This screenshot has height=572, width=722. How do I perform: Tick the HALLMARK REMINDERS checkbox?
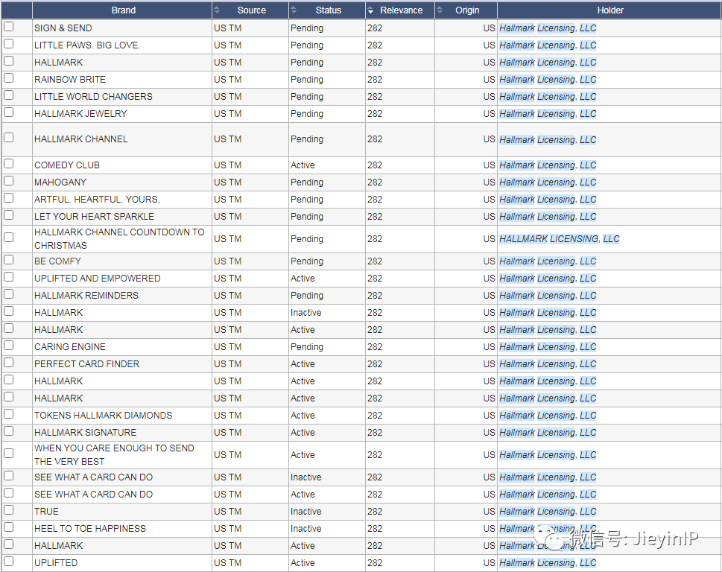tap(9, 293)
